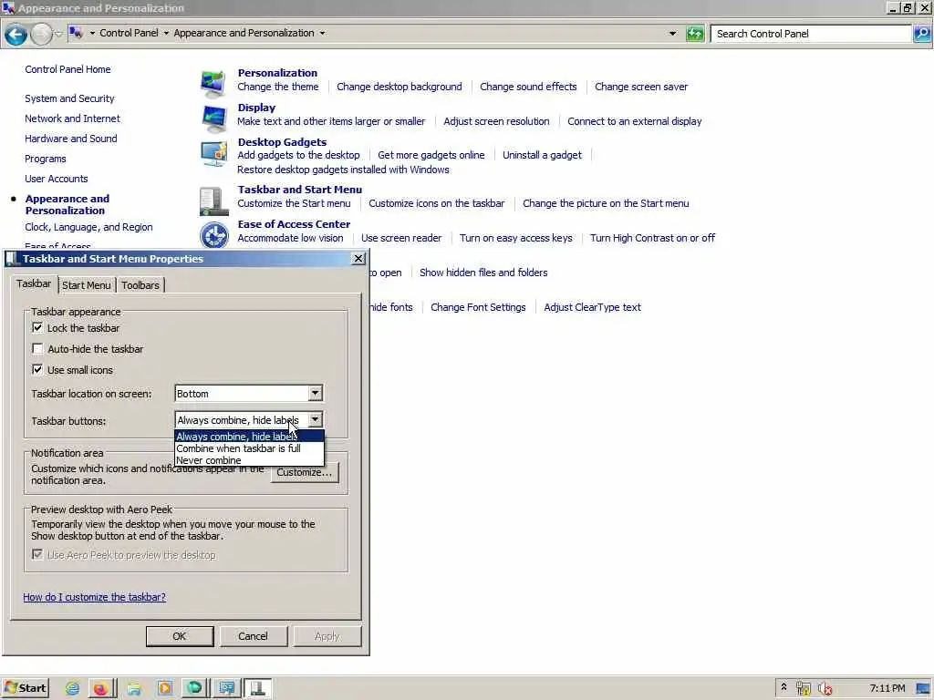Click the Desktop Gadgets category icon
This screenshot has width=934, height=700.
click(x=213, y=153)
